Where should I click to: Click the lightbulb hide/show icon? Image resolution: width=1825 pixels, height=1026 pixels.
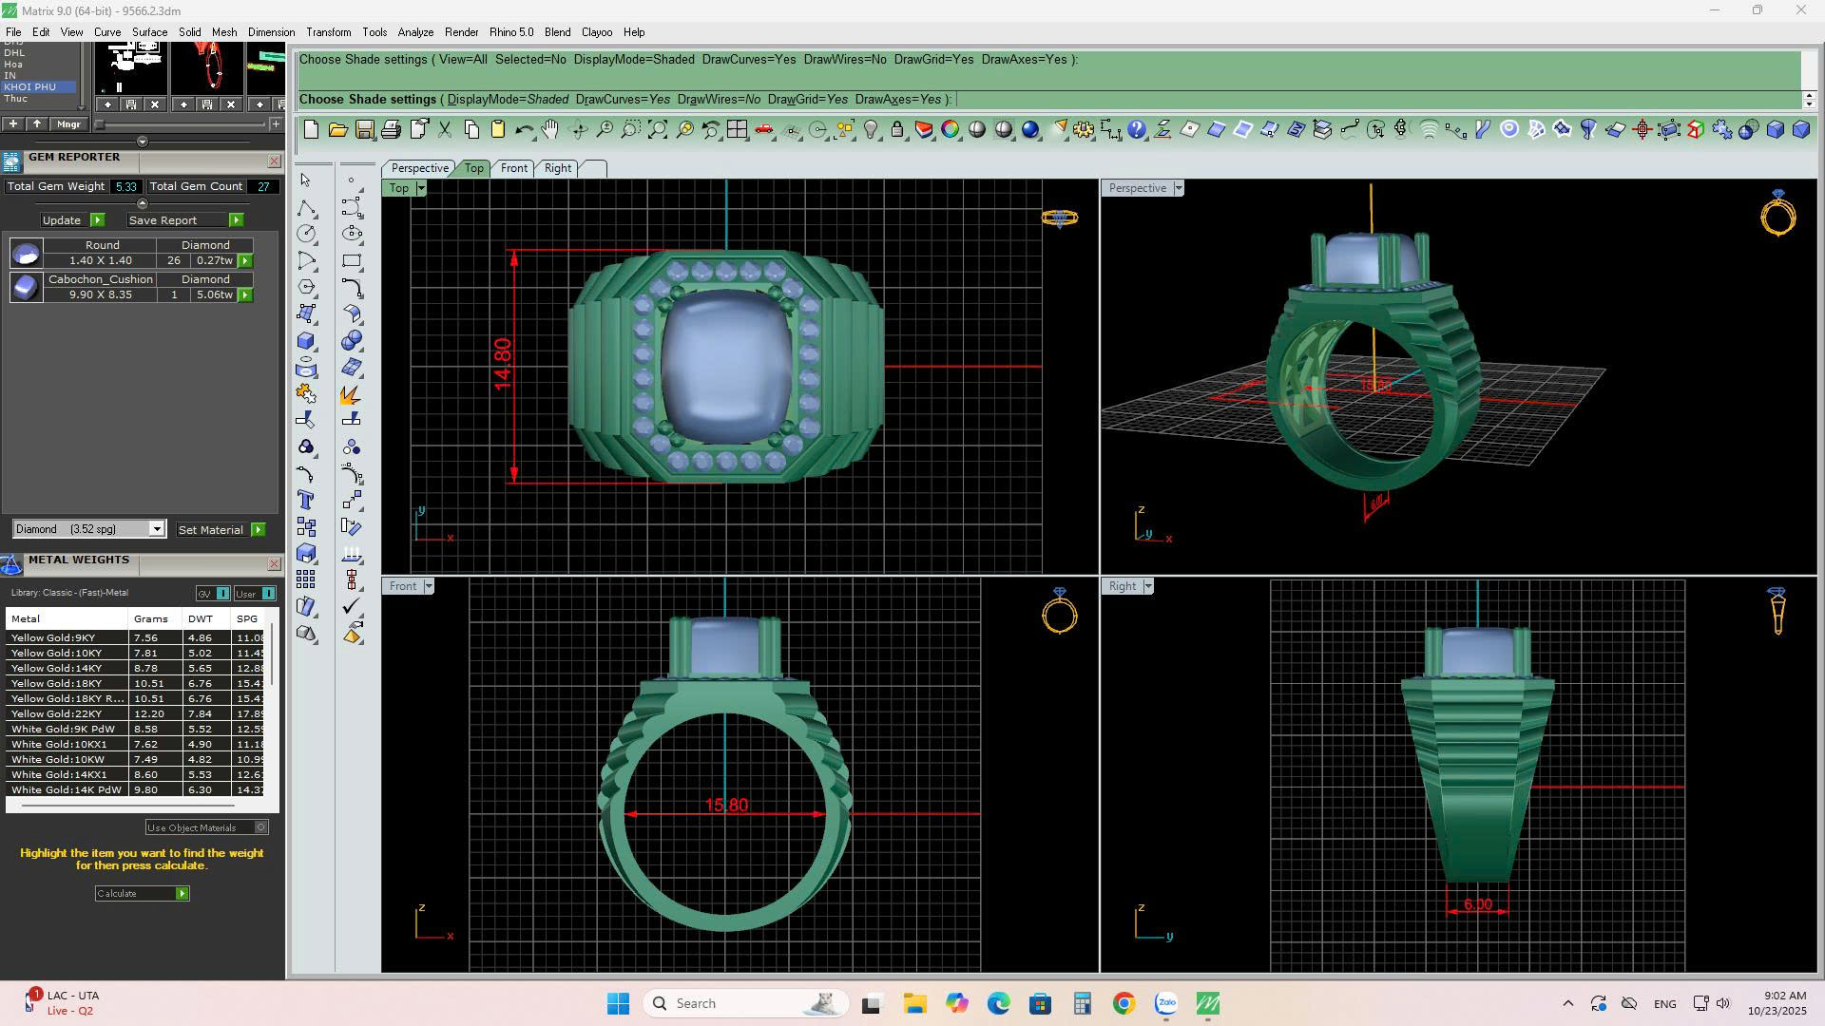870,130
